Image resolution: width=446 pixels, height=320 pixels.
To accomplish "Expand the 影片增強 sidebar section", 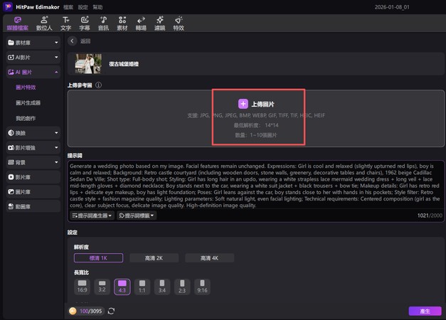I will click(33, 148).
